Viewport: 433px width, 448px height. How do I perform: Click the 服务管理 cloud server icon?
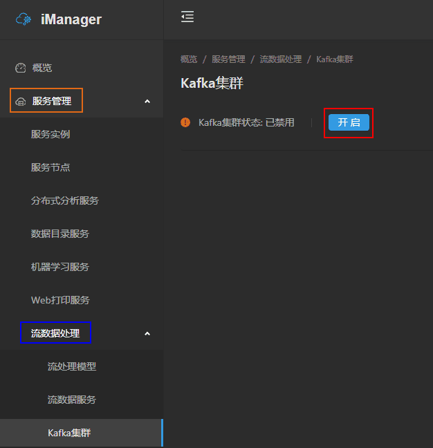tap(21, 101)
